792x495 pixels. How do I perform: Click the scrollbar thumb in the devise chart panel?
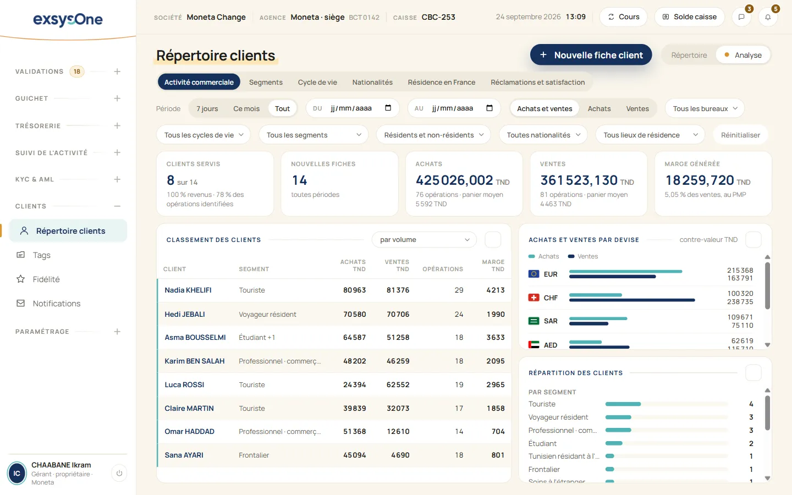tap(767, 285)
